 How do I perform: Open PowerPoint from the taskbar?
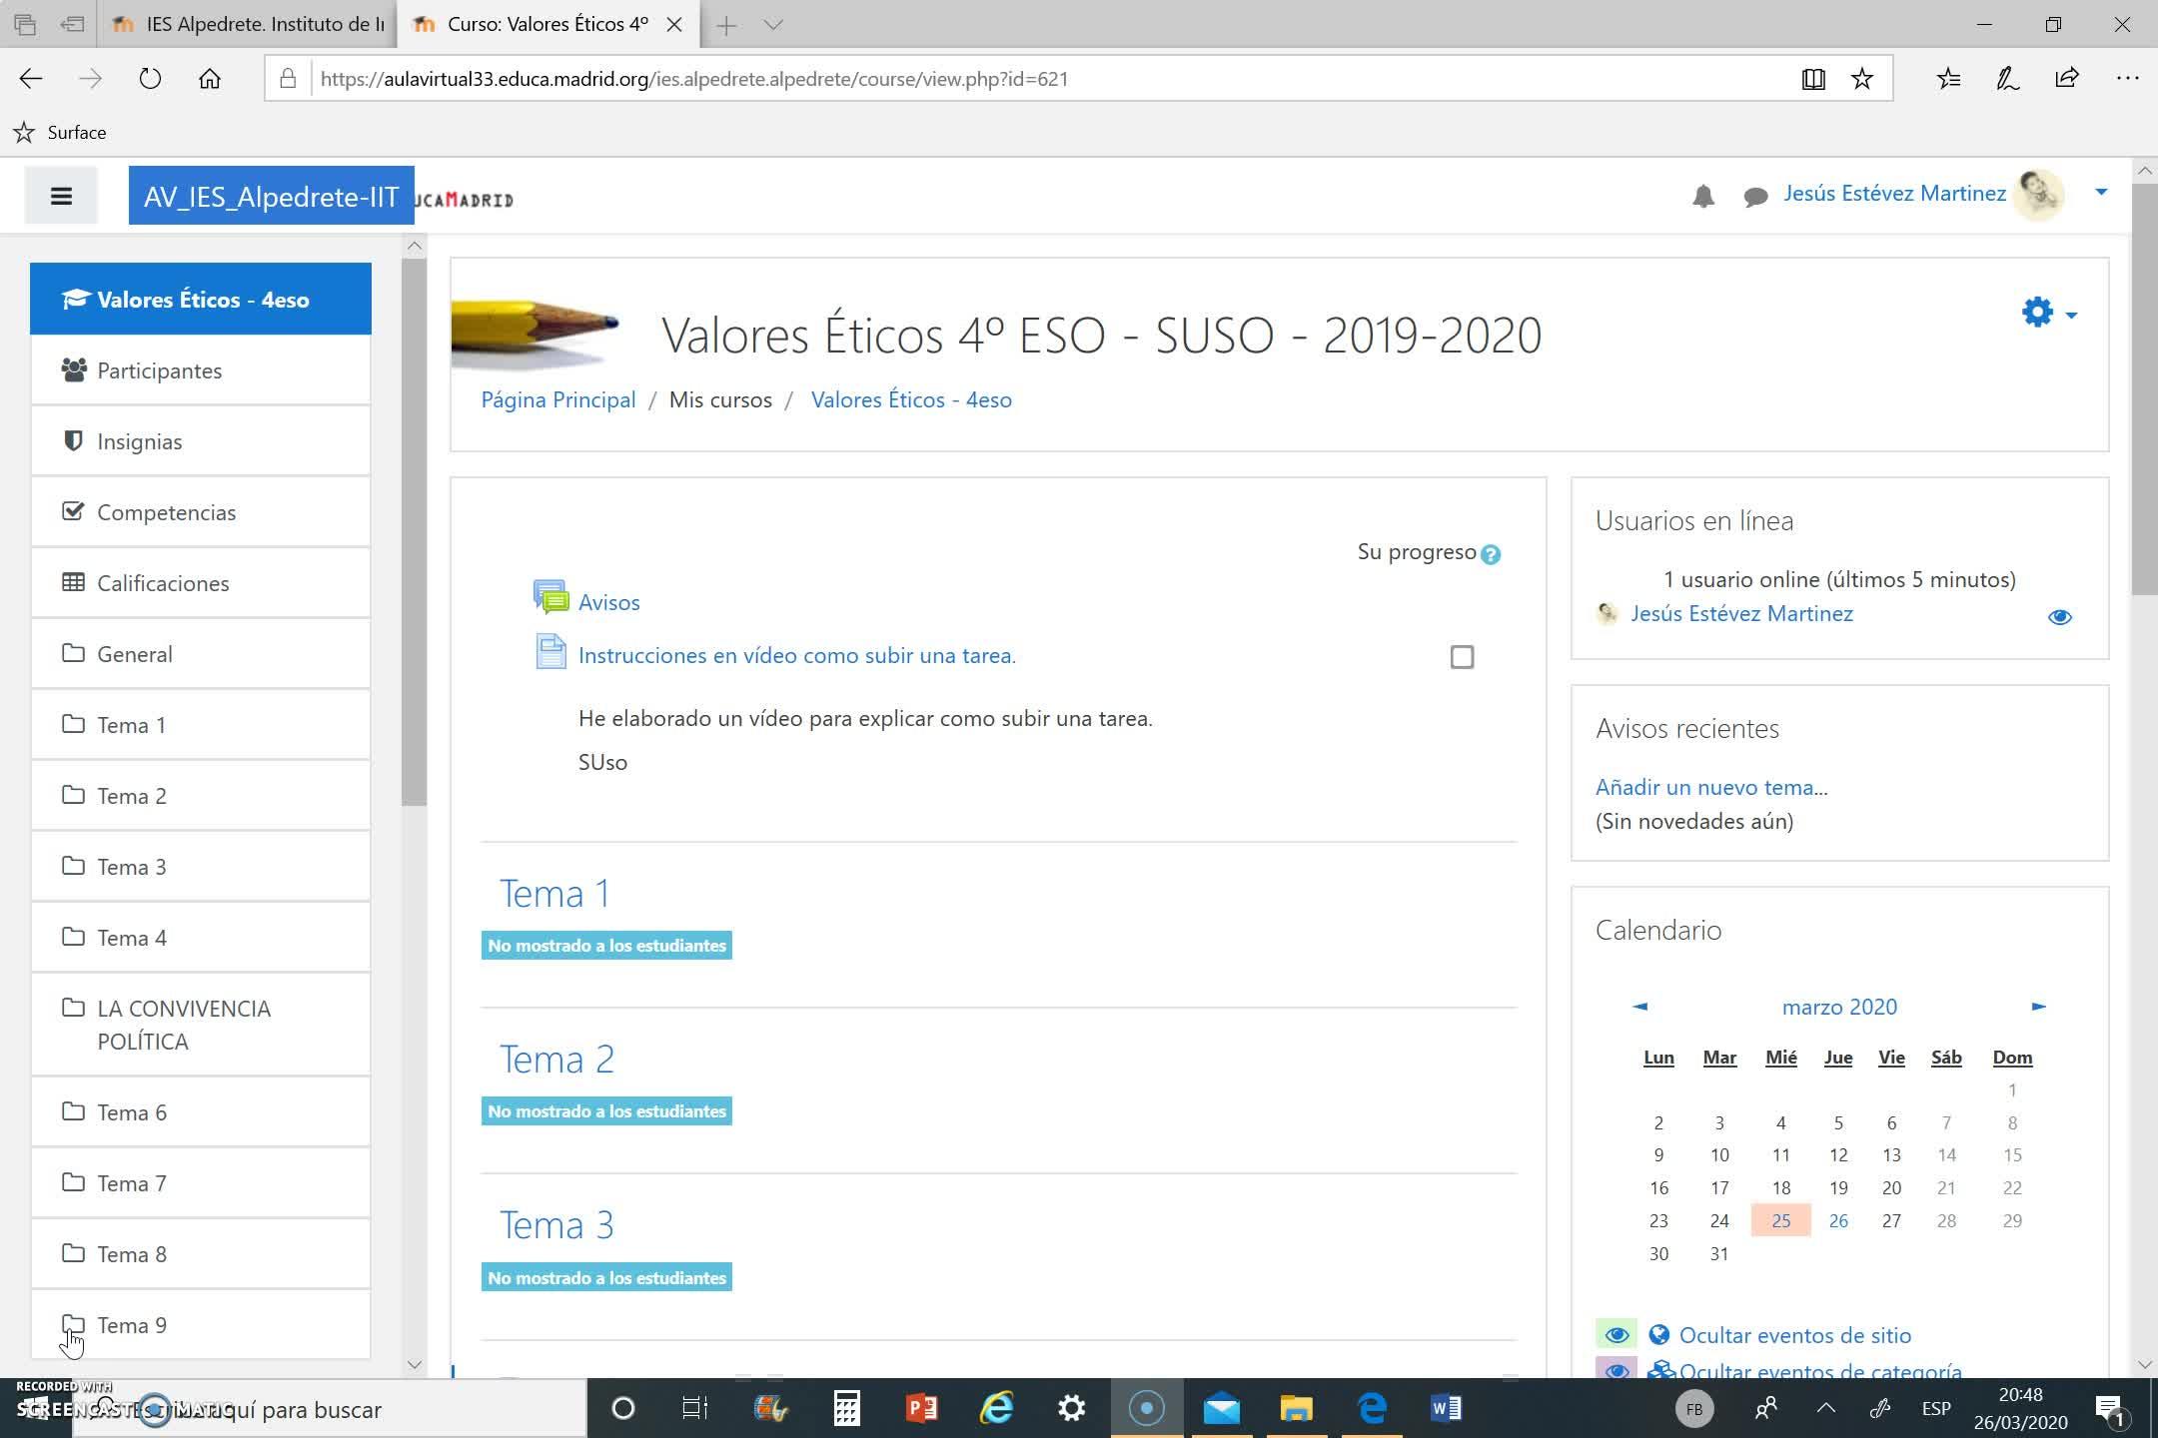click(x=921, y=1408)
